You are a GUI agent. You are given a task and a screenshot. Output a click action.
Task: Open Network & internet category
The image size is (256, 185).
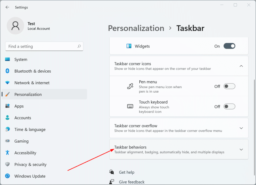44,83
